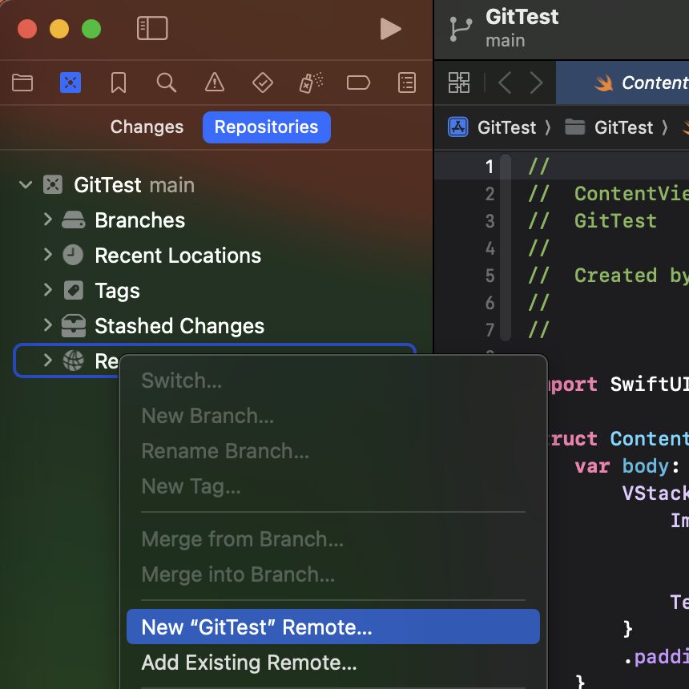
Task: Select the Stashed Changes tray icon
Action: point(74,325)
